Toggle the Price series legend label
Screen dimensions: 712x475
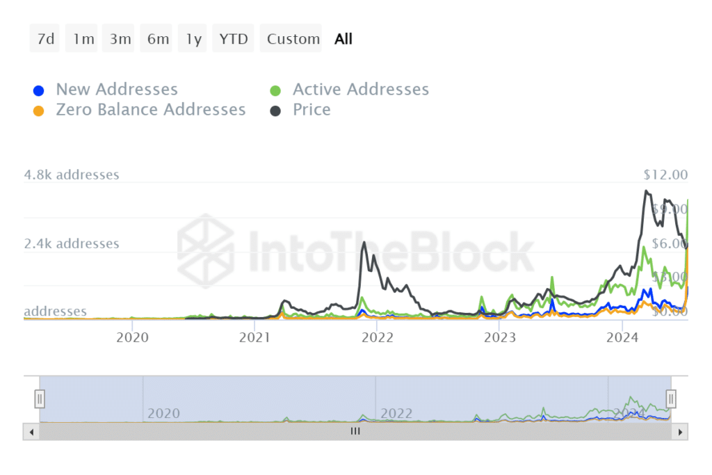coord(311,110)
